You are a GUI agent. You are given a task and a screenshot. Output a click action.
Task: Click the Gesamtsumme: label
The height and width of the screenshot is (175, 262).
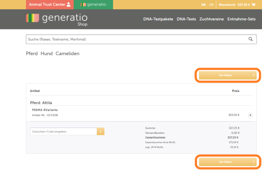click(155, 137)
